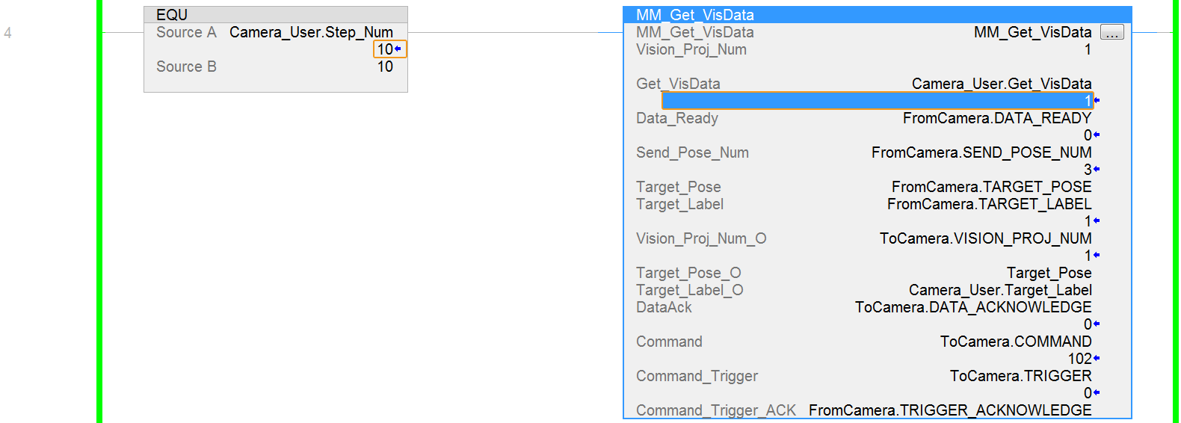Click the Camera_User.Target_Label operand

coord(1000,290)
